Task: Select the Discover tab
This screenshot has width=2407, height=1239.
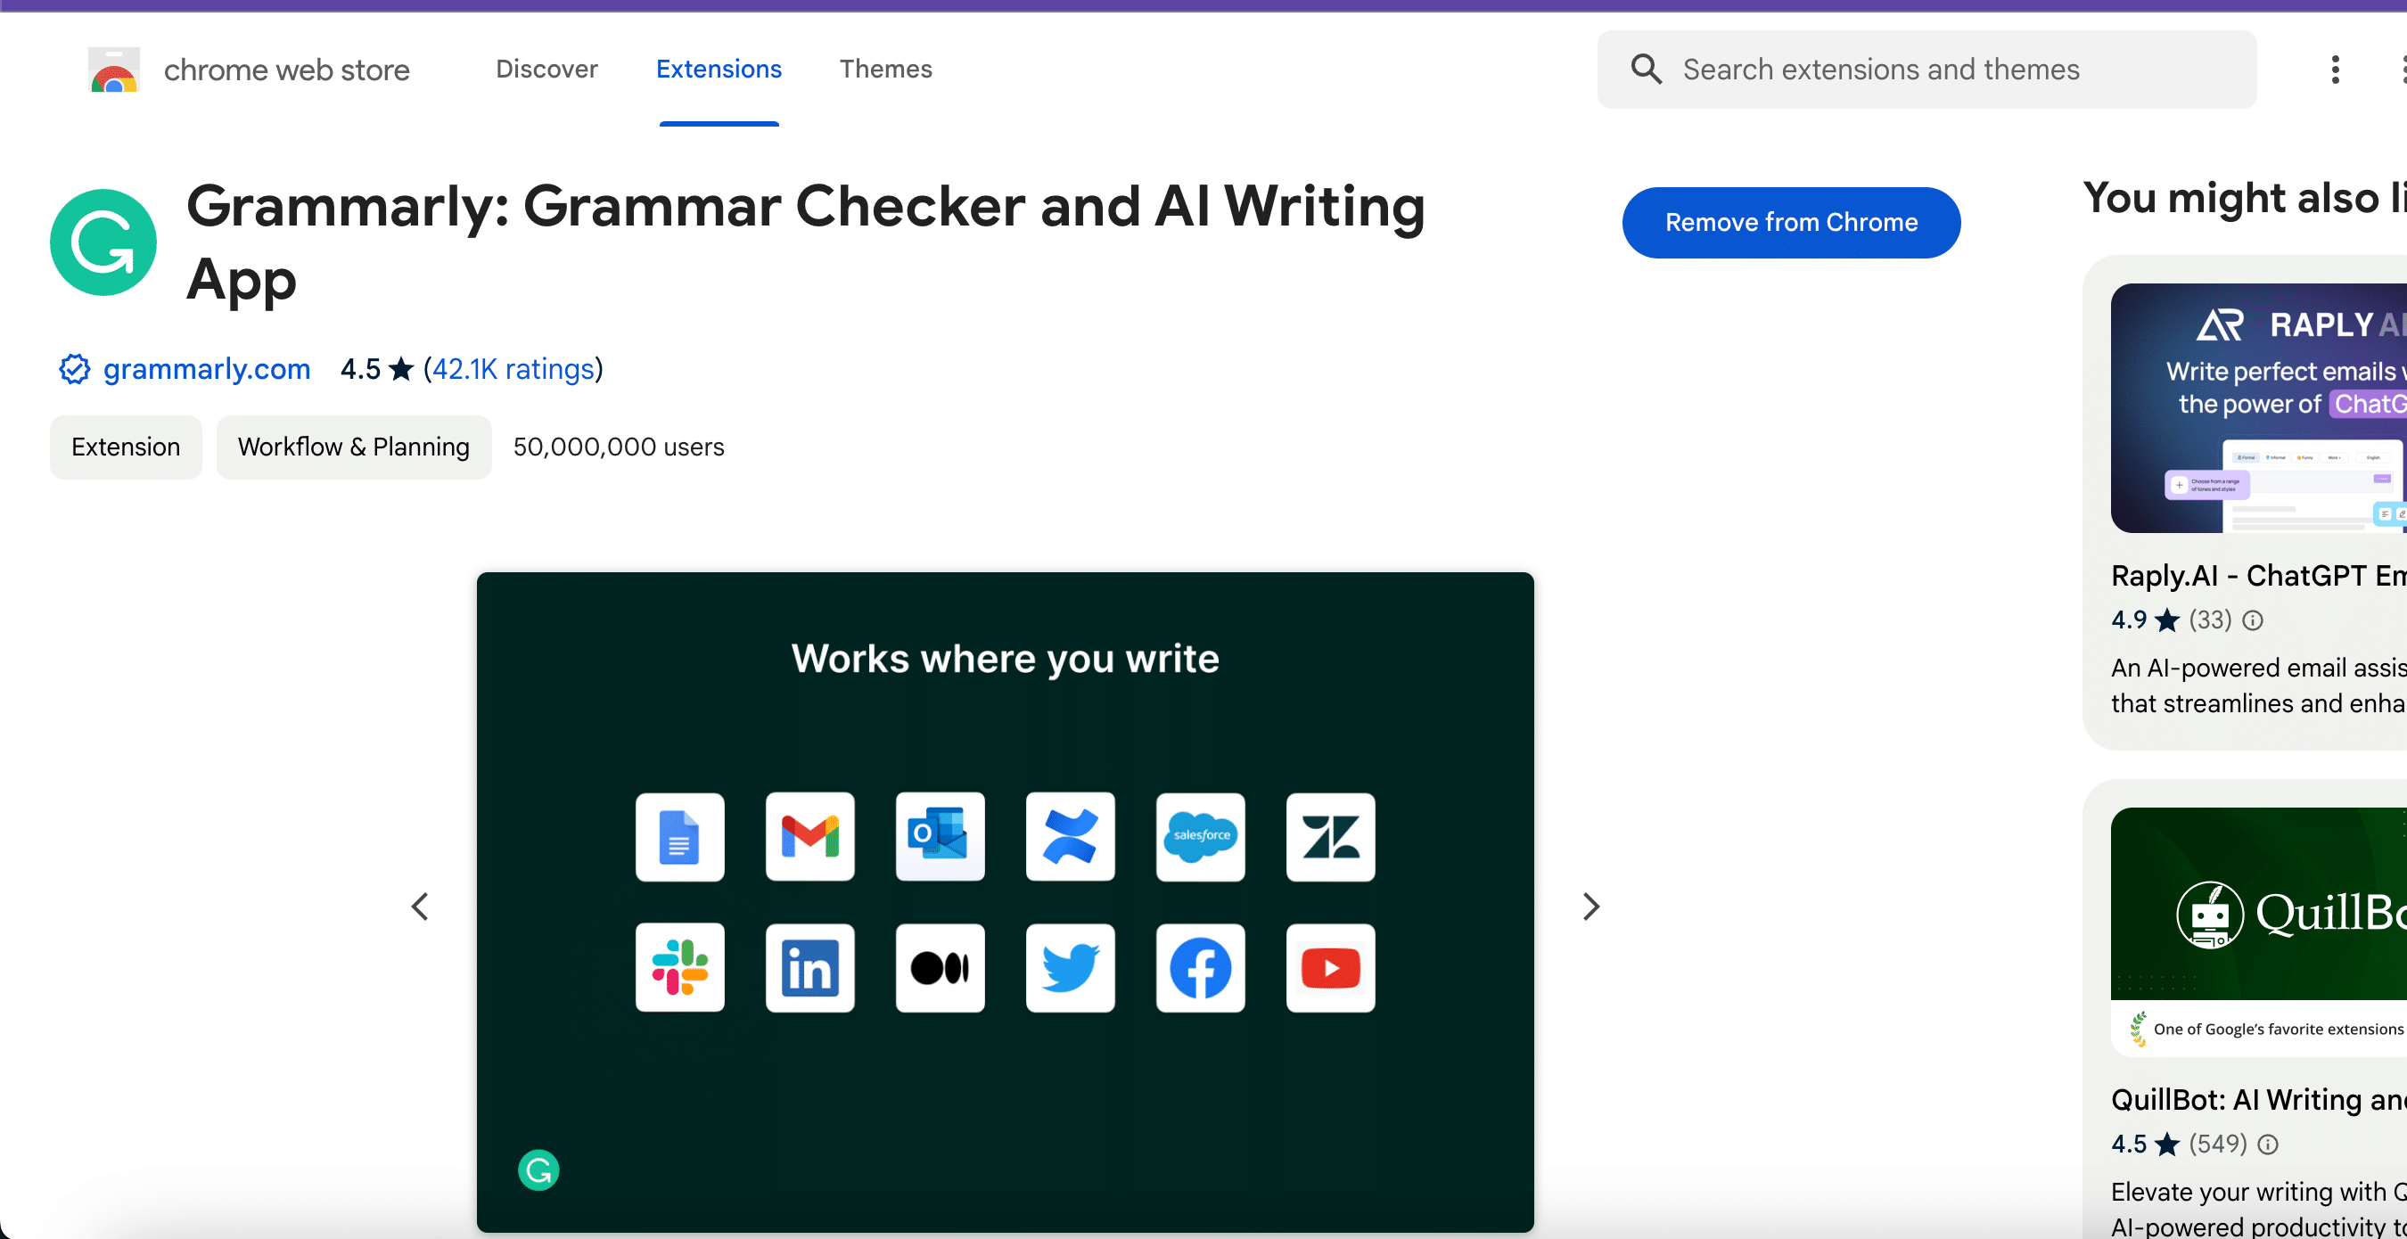Action: [546, 68]
